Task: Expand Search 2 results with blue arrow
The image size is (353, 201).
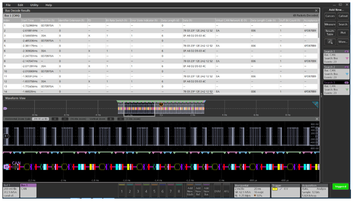Action: pyautogui.click(x=347, y=74)
